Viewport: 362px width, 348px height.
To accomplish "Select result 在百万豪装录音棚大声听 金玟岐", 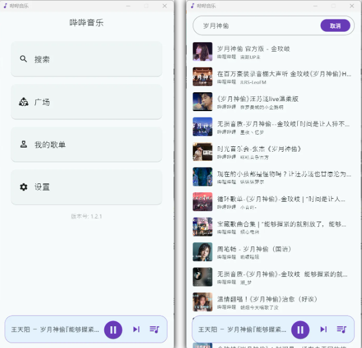I will point(273,76).
